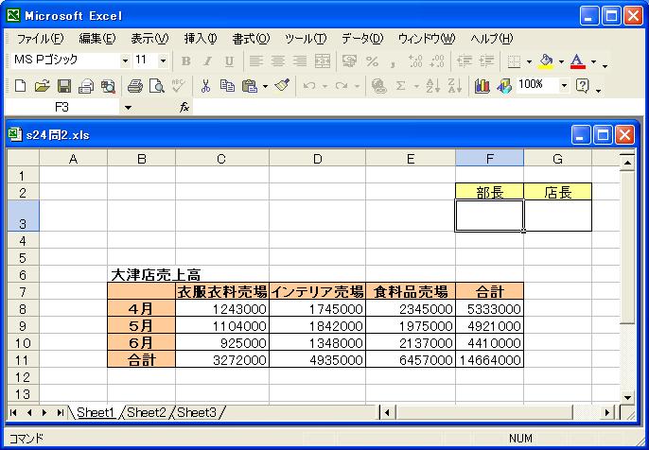This screenshot has width=649, height=450.
Task: Select the 部長 header cell
Action: click(x=490, y=192)
